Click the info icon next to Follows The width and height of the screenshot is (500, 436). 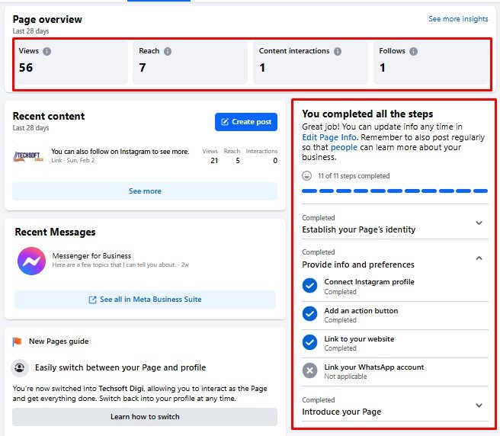tap(413, 52)
